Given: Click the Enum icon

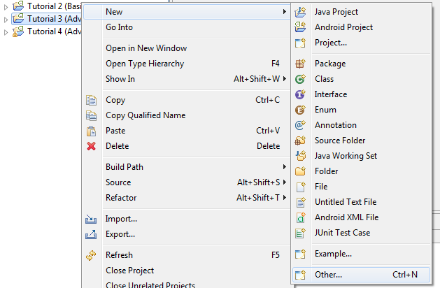Looking at the screenshot, I should [301, 110].
